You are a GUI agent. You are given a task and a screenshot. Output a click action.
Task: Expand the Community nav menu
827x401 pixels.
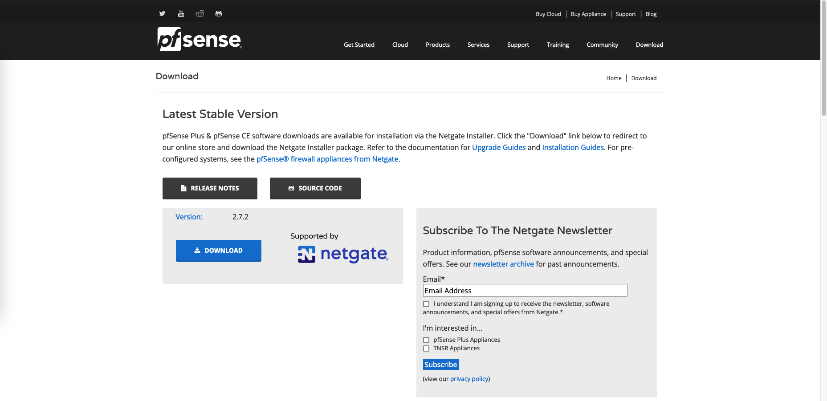click(x=602, y=45)
